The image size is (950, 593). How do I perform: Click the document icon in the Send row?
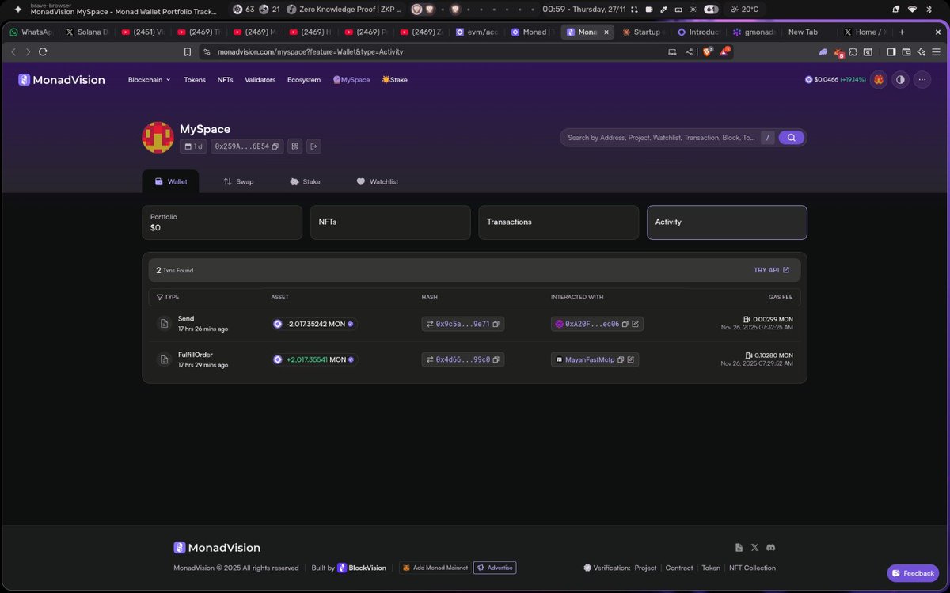164,324
